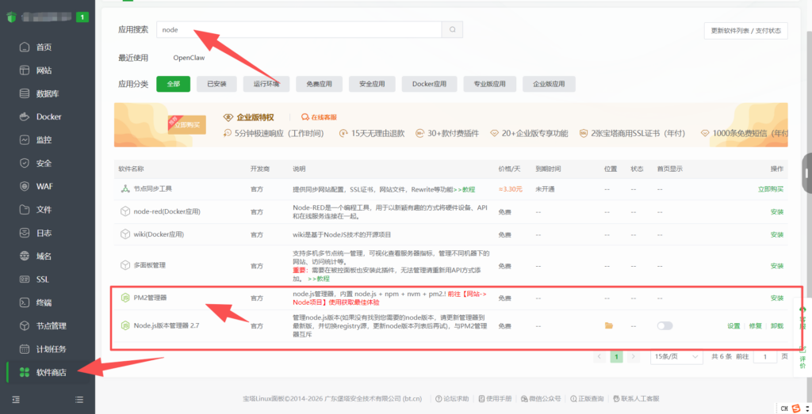Toggle 首页显示 for Node.js版本管理器
The height and width of the screenshot is (414, 812).
coord(665,325)
